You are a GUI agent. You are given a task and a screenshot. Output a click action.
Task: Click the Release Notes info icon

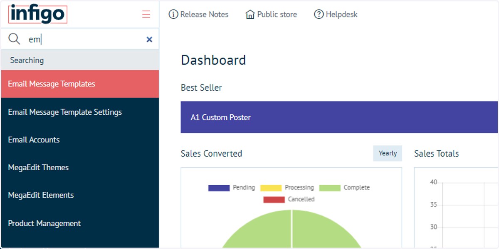coord(173,15)
